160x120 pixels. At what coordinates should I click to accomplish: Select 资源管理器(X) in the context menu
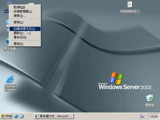click(x=25, y=11)
